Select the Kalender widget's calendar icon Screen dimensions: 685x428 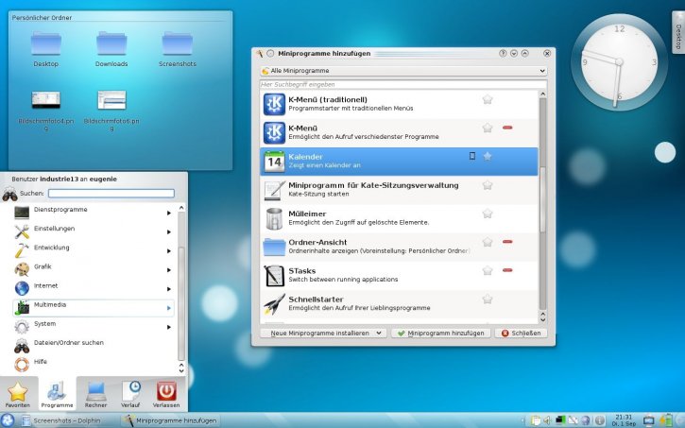[x=274, y=162]
